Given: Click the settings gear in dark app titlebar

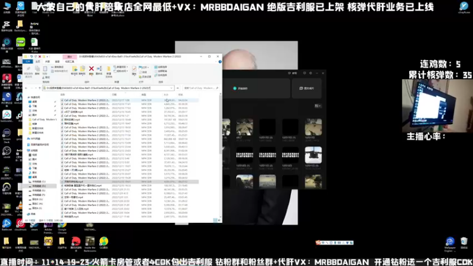Looking at the screenshot, I should pyautogui.click(x=311, y=73).
